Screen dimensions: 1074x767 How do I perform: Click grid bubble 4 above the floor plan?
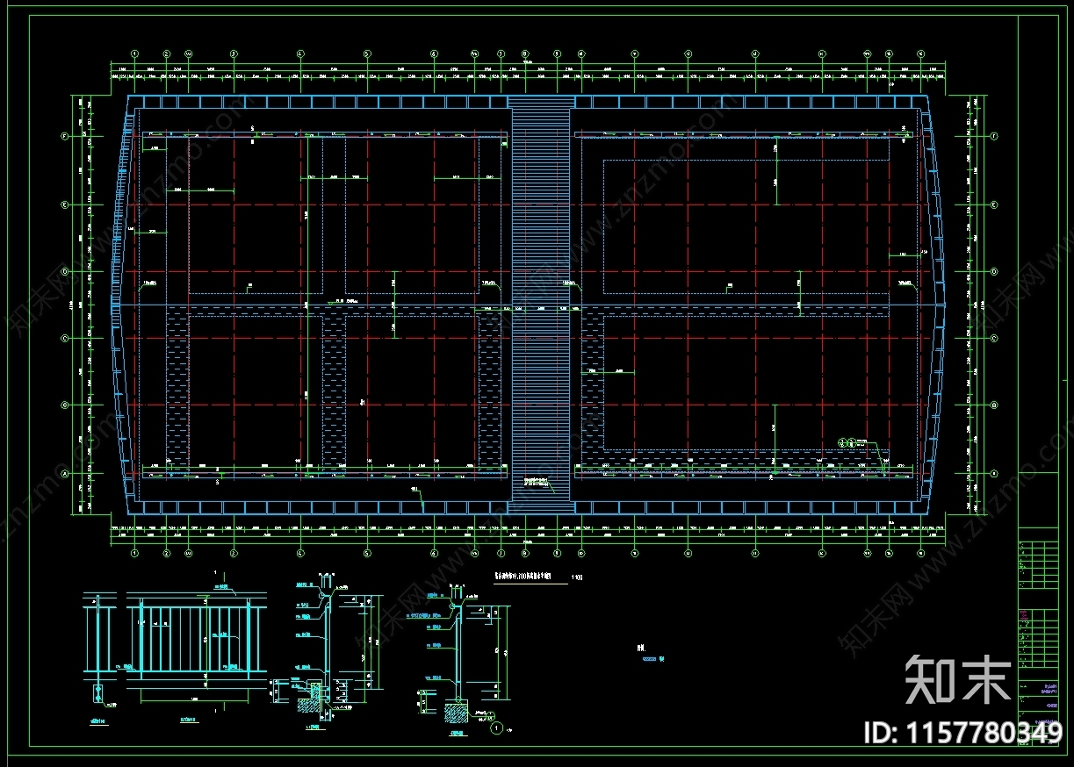[300, 54]
